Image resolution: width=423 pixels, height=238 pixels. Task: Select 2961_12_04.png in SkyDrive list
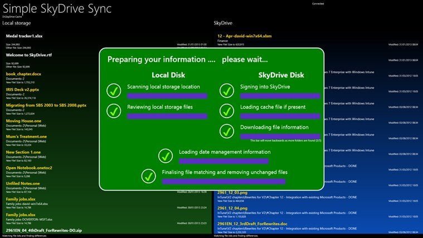232,208
